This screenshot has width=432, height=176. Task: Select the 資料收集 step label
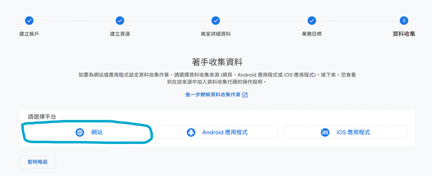point(404,34)
